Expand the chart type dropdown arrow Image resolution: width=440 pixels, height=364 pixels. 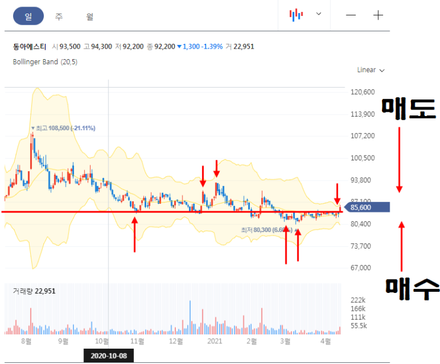(x=319, y=14)
